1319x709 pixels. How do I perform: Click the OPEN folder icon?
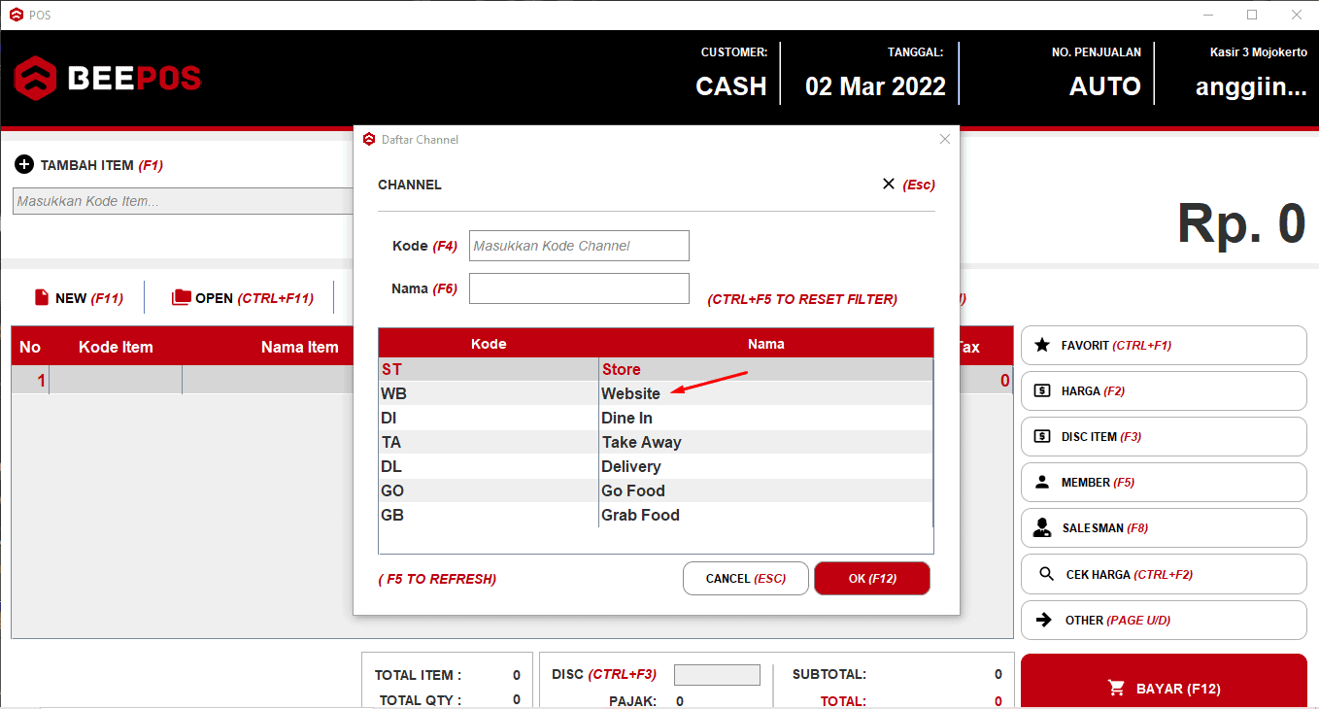pyautogui.click(x=181, y=298)
